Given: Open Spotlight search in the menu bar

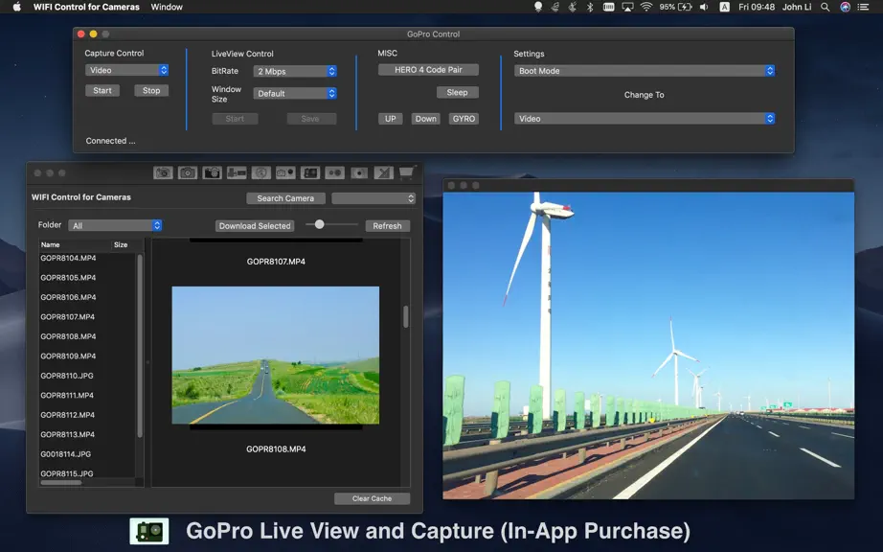Looking at the screenshot, I should (825, 7).
